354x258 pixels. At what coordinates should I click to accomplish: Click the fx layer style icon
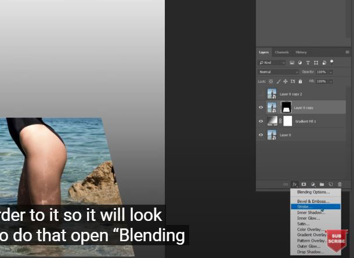pos(295,184)
